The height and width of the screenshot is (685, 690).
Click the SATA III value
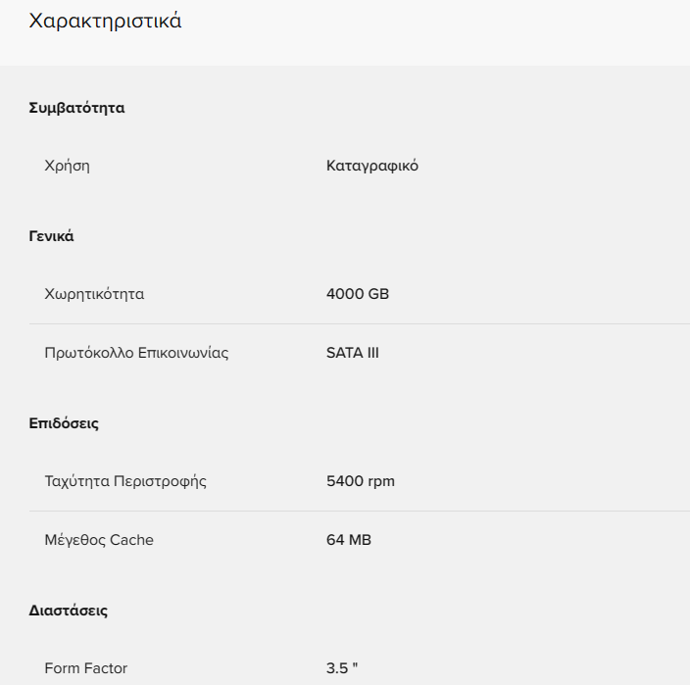click(353, 353)
